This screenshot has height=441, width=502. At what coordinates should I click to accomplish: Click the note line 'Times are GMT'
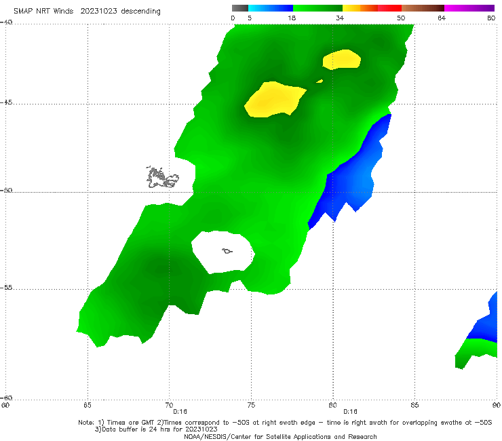coord(285,423)
